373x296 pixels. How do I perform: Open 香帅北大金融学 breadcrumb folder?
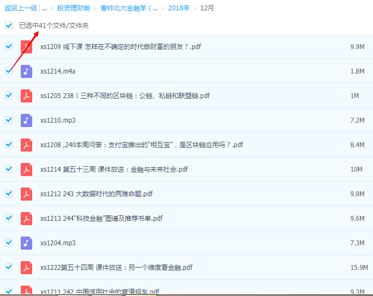[129, 8]
